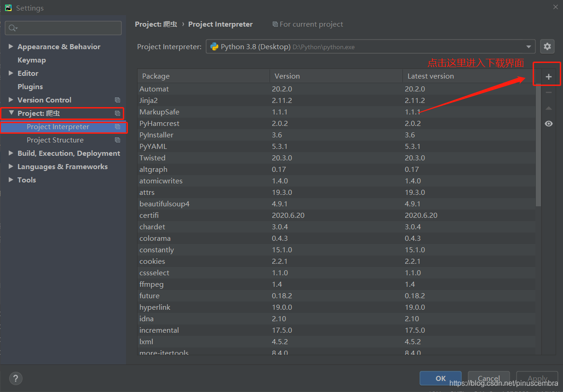Viewport: 563px width, 392px height.
Task: Click the plus icon to install package
Action: tap(548, 77)
